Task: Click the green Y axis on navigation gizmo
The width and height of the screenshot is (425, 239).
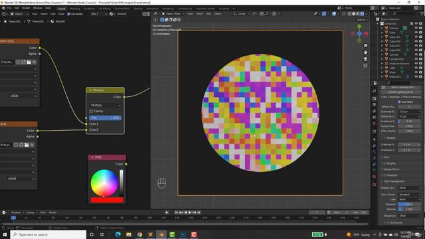Action: pyautogui.click(x=359, y=27)
